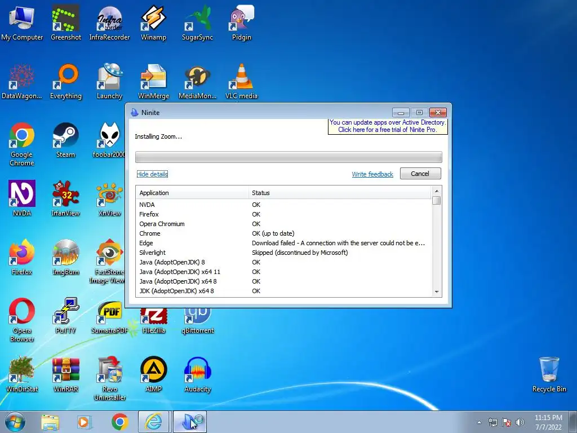Click the Hide details link
This screenshot has width=577, height=433.
pos(152,174)
